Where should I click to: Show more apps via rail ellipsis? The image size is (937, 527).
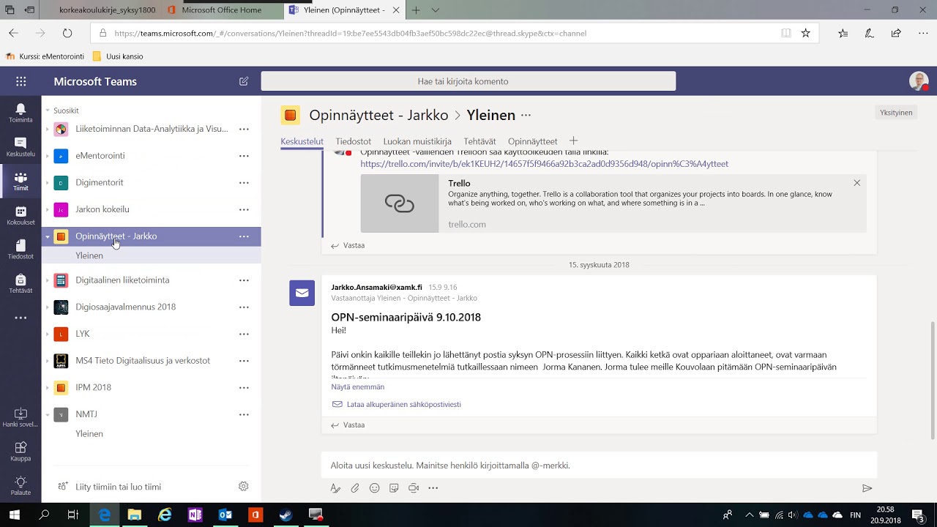(x=20, y=318)
